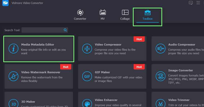The width and height of the screenshot is (204, 107).
Task: Open the Media Metadata Editor title
Action: pos(38,45)
